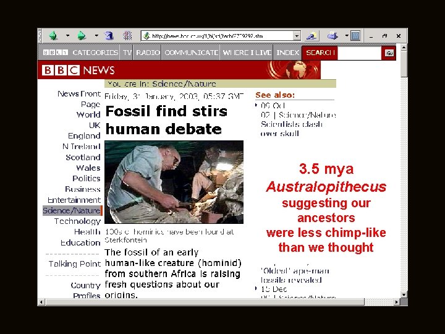Select highlighted Science/Nature sidebar link
445x334 pixels.
coord(72,210)
